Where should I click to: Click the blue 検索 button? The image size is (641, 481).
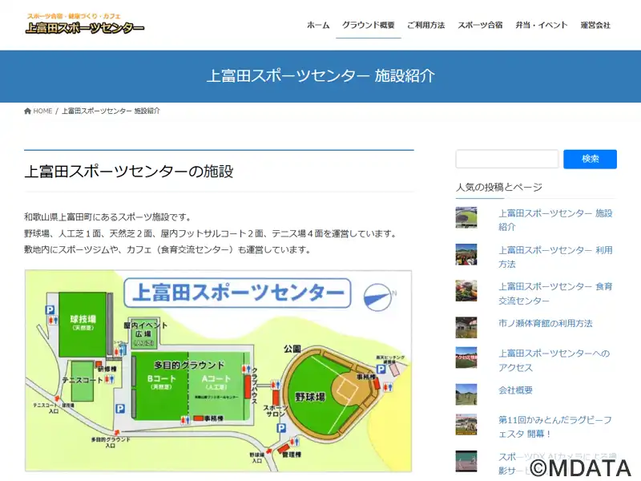point(590,159)
